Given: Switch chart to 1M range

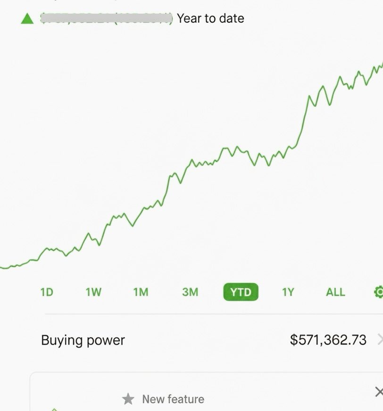Looking at the screenshot, I should [141, 292].
